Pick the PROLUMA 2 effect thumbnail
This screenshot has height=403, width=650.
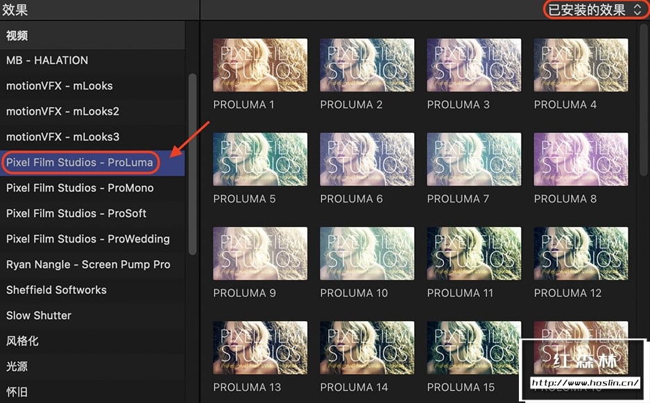(367, 65)
